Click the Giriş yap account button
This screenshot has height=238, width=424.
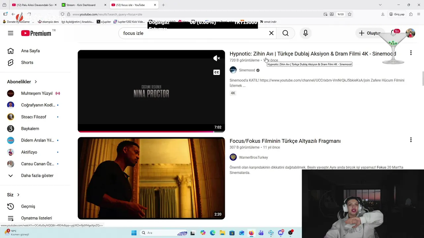tap(397, 14)
